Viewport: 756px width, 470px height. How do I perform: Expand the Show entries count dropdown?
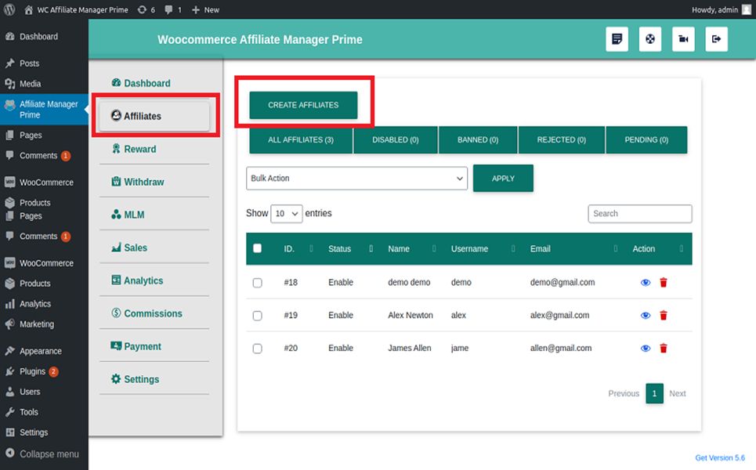click(286, 214)
